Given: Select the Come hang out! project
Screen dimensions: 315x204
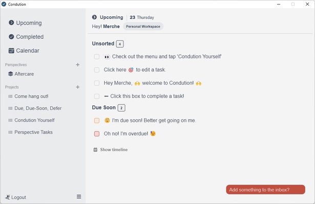Looking at the screenshot, I should pos(31,96).
